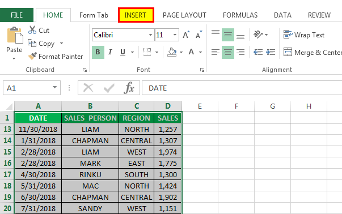The height and width of the screenshot is (214, 342).
Task: Click the formula bar showing DATE
Action: pyautogui.click(x=242, y=88)
